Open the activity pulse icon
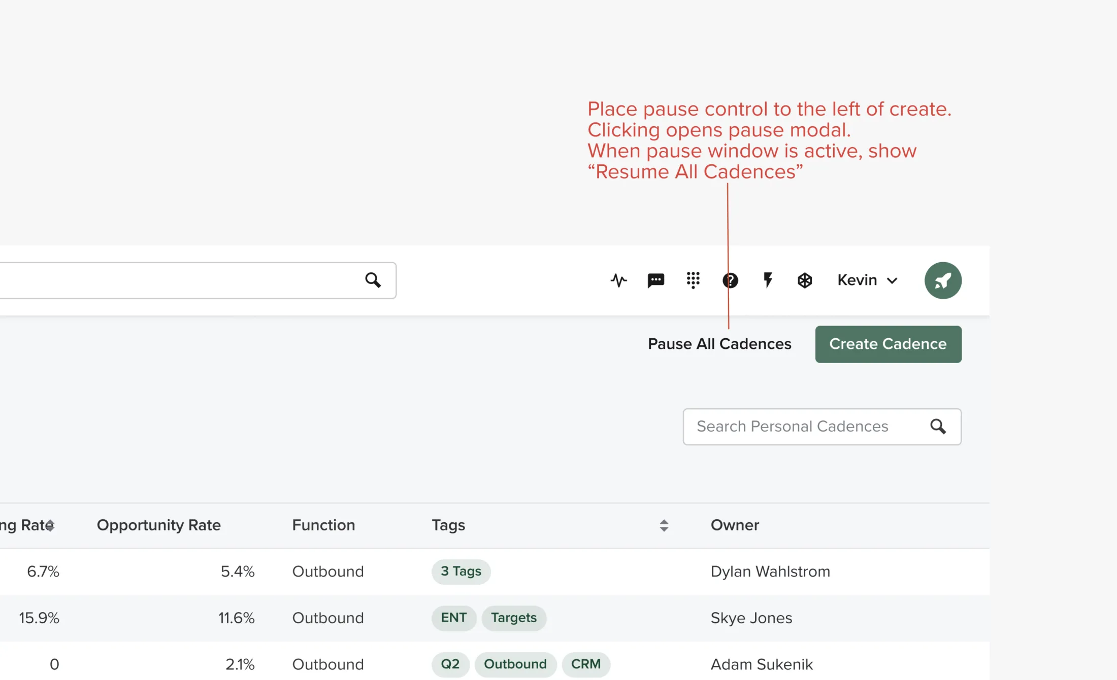 point(618,280)
